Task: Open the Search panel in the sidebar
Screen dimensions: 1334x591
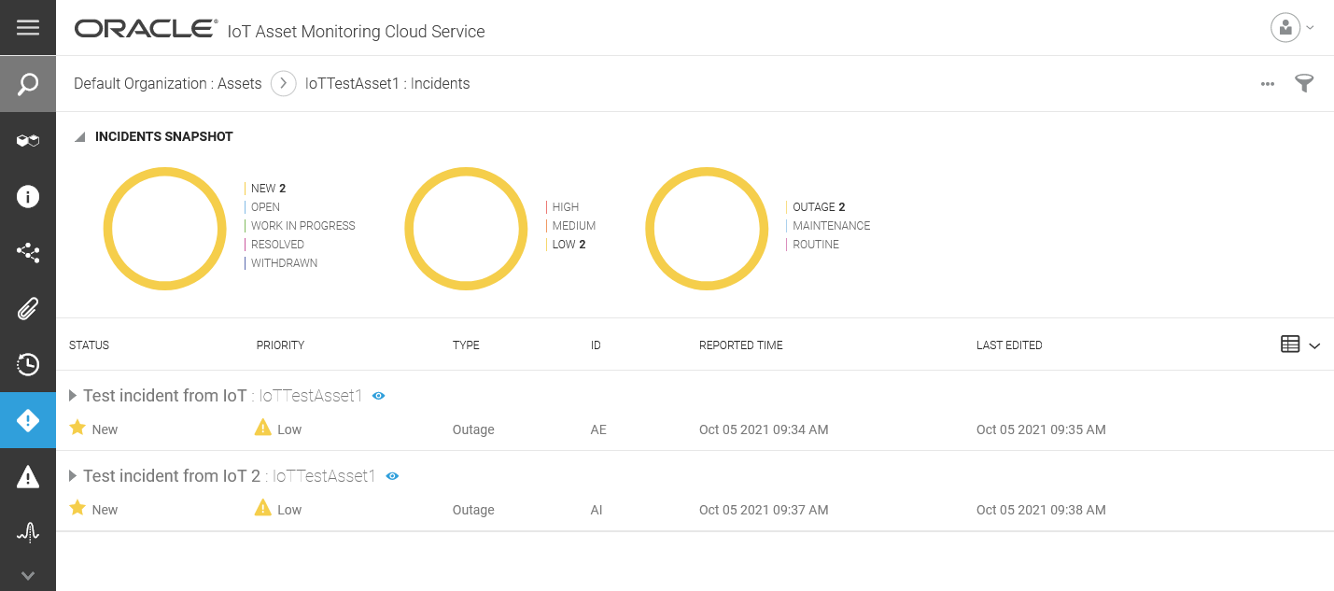Action: (28, 83)
